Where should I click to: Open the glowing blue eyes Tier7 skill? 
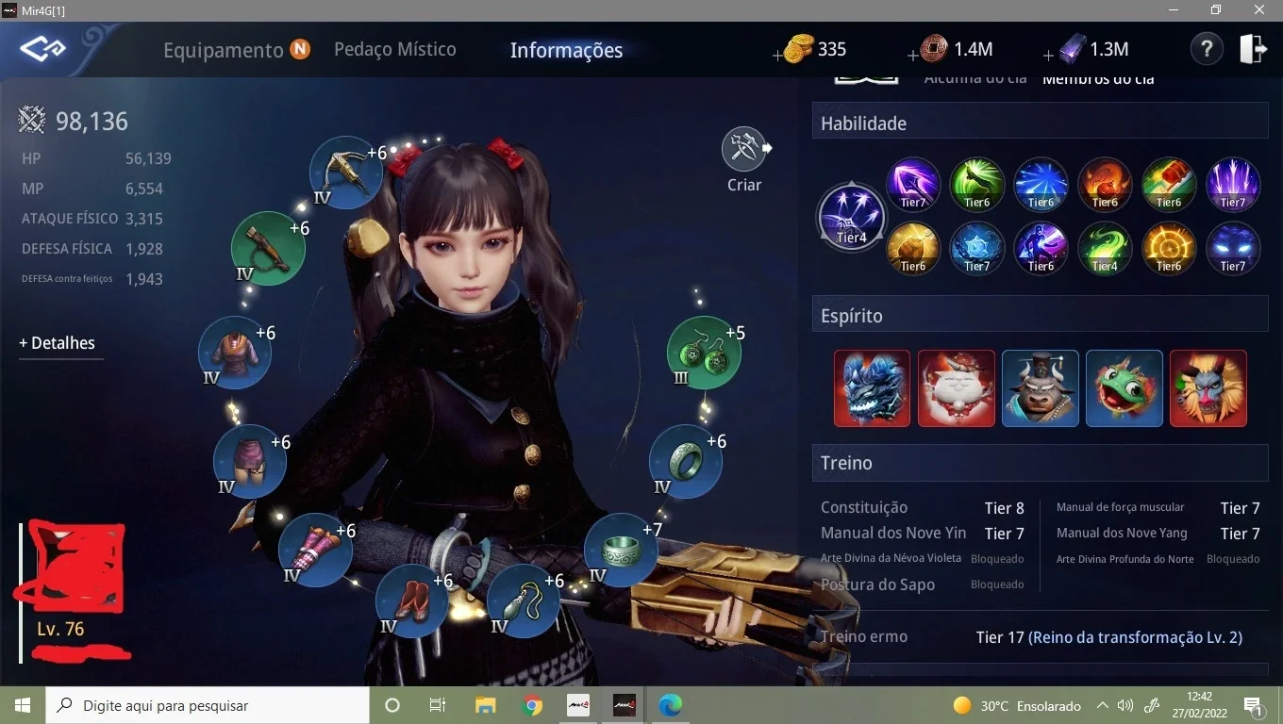click(x=1233, y=248)
